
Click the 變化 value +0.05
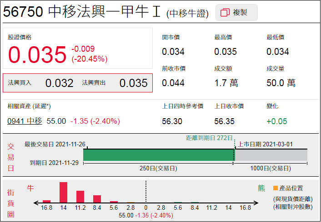tap(277, 121)
